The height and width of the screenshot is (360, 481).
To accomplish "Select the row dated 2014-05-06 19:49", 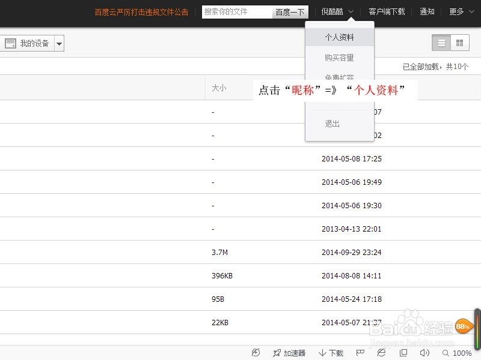I will (240, 182).
